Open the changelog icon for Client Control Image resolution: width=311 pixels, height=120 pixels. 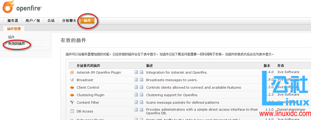(x=141, y=87)
